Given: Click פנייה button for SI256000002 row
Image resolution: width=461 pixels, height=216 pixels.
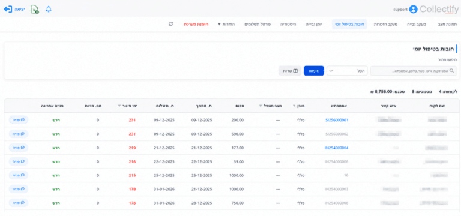Looking at the screenshot, I should coord(19,134).
